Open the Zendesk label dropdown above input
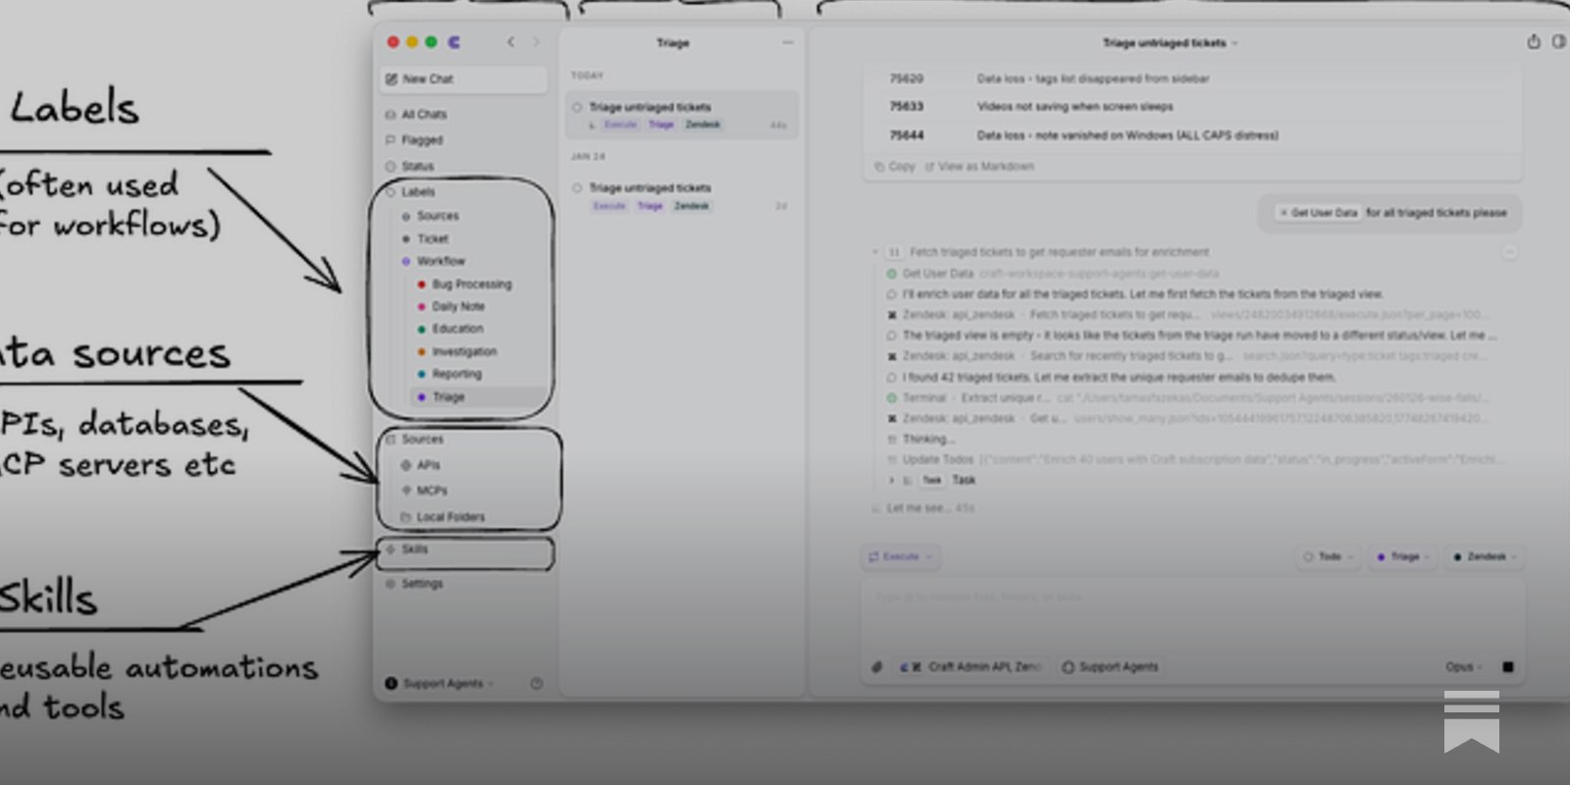Image resolution: width=1570 pixels, height=785 pixels. pyautogui.click(x=1485, y=557)
